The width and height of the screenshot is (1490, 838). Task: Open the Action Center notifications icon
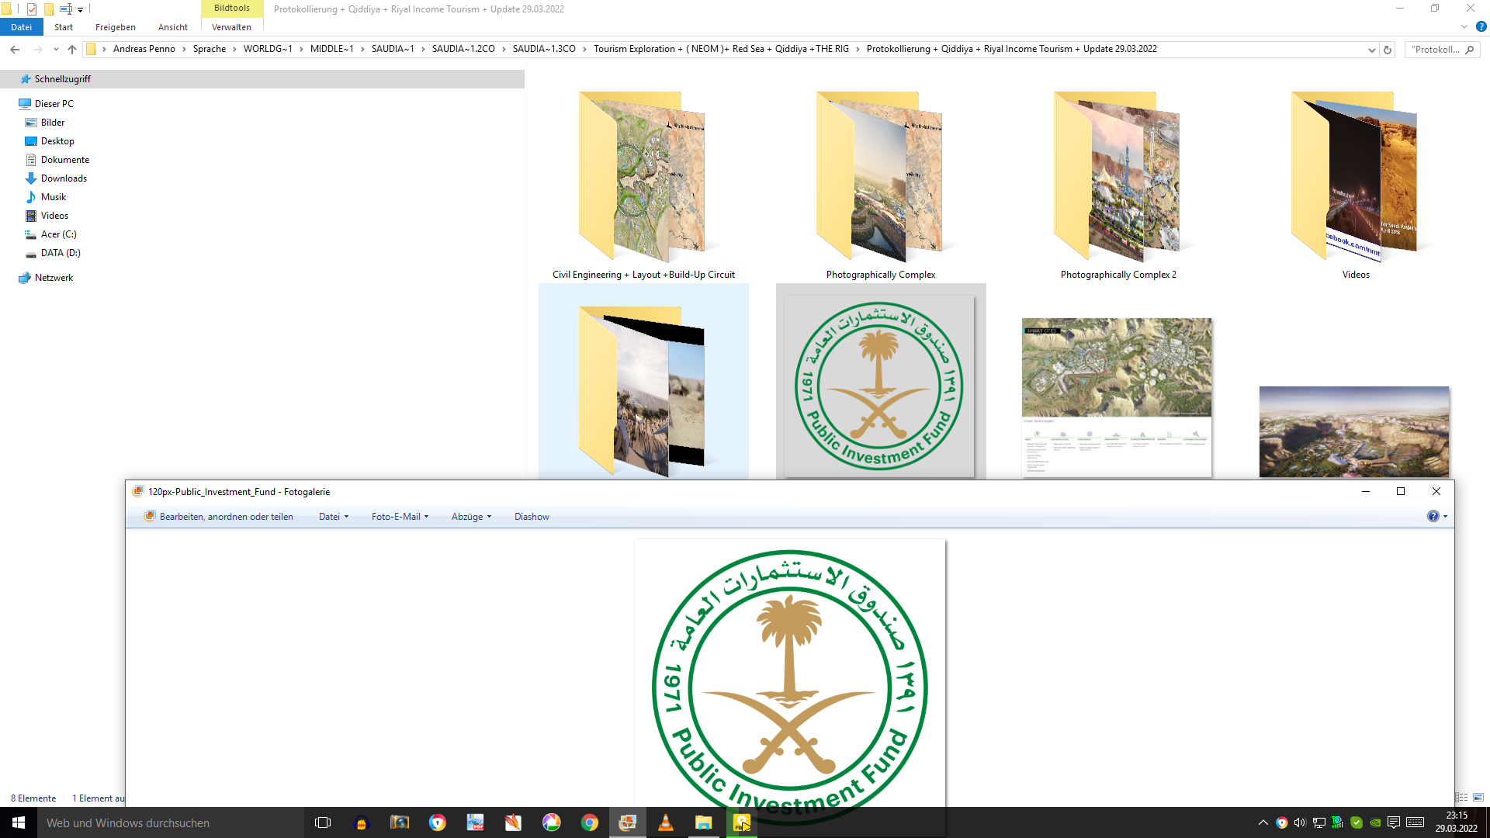[x=1394, y=822]
